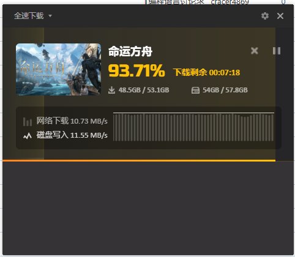The width and height of the screenshot is (295, 257).
Task: Click the disk write waveform icon
Action: (x=28, y=136)
